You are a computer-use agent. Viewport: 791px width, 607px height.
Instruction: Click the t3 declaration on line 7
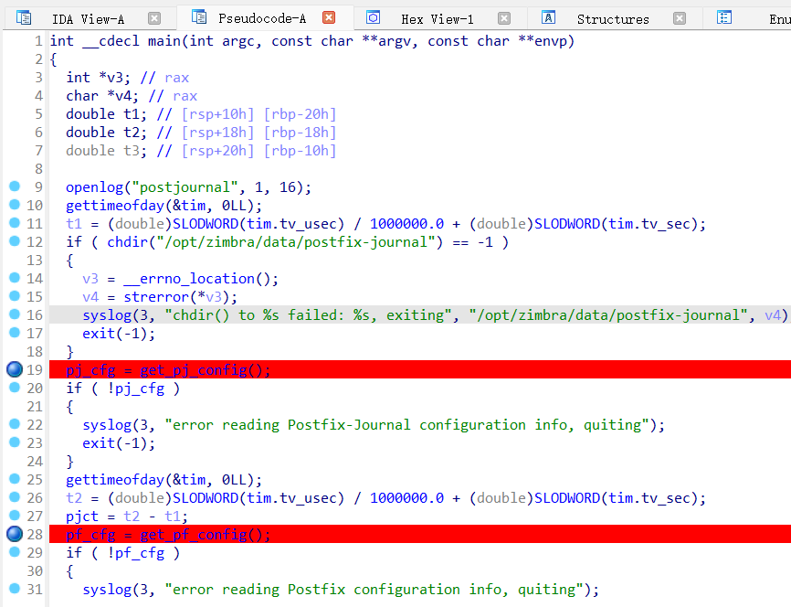tap(132, 151)
